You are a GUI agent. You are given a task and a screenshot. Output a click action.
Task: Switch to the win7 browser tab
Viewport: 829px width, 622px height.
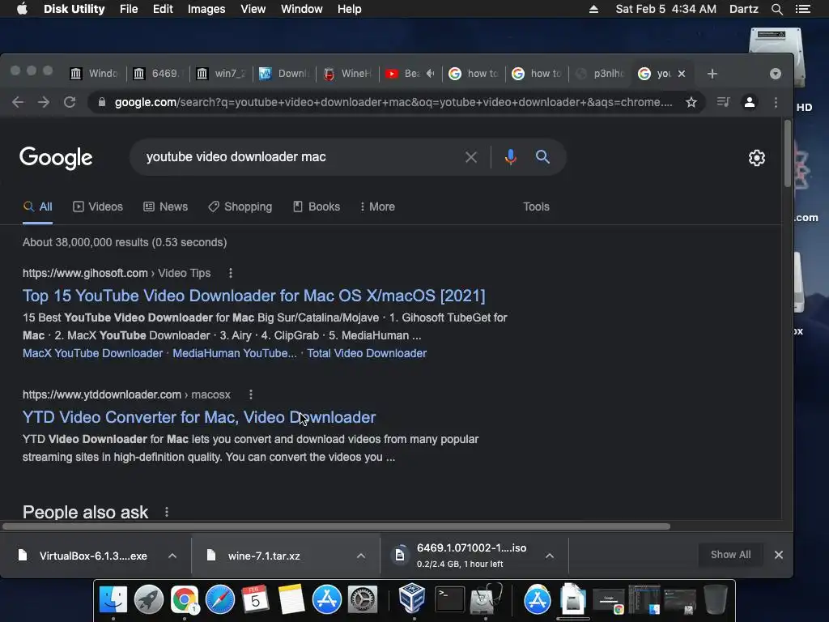click(221, 74)
